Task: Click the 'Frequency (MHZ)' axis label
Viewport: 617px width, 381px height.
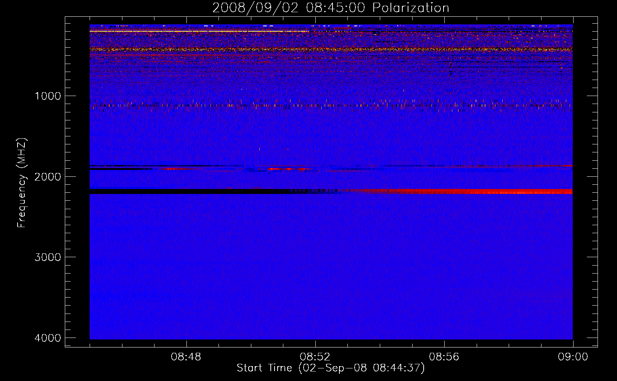Action: (x=22, y=183)
